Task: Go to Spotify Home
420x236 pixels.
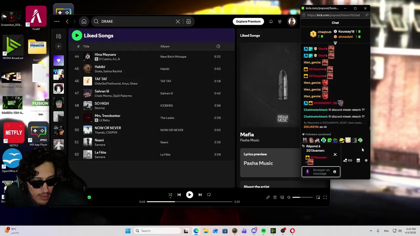Action: tap(84, 21)
